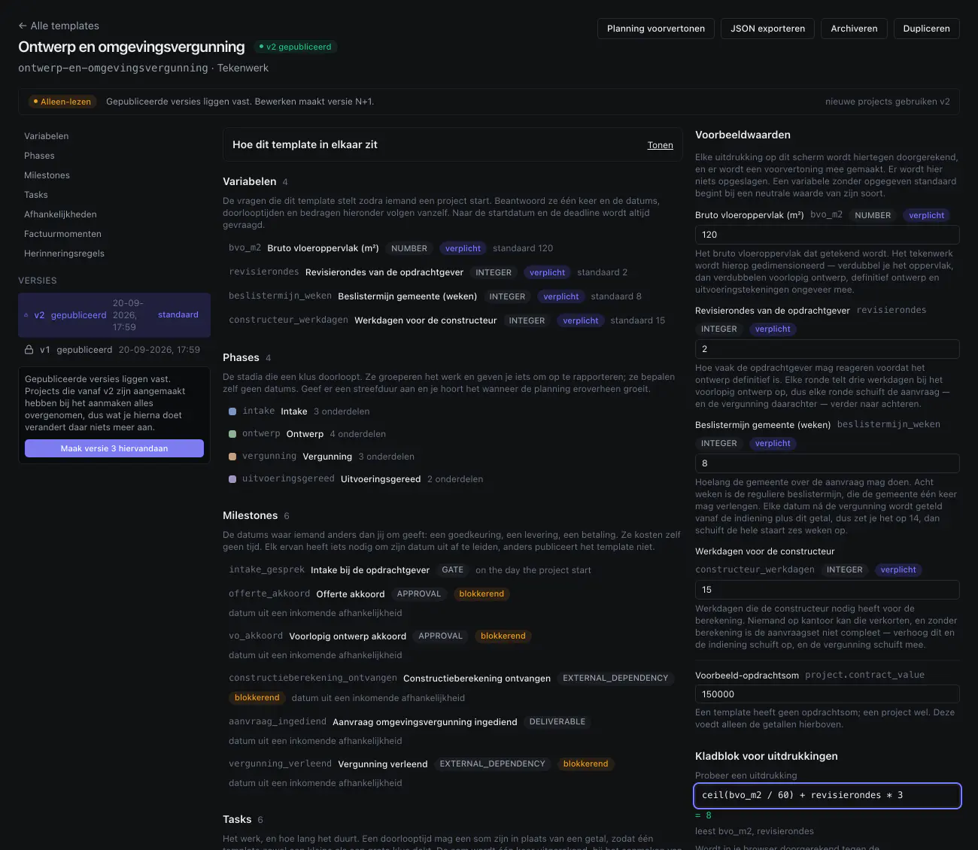Viewport: 978px width, 850px height.
Task: Click the orange vergunning phase color square
Action: pyautogui.click(x=232, y=457)
